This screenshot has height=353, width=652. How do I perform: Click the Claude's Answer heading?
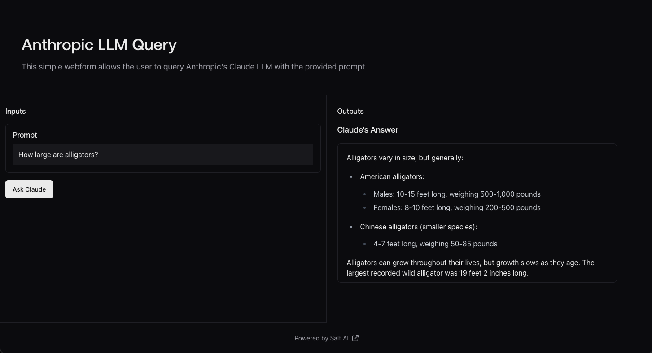(x=368, y=130)
